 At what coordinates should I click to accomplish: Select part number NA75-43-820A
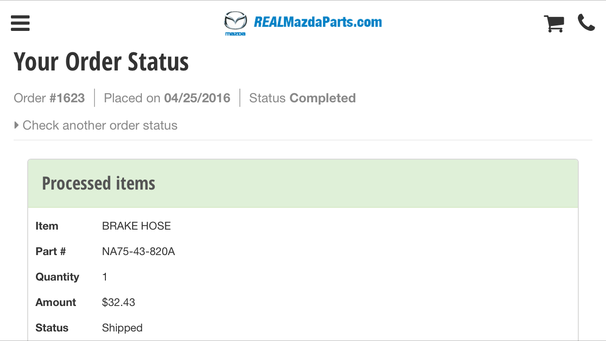[x=139, y=251]
